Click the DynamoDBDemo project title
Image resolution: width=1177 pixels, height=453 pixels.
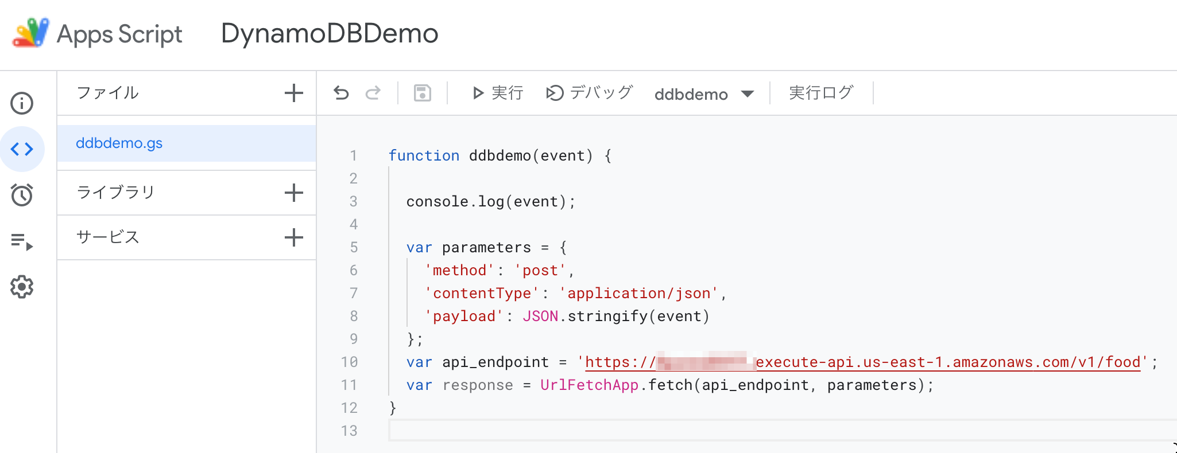(x=330, y=33)
